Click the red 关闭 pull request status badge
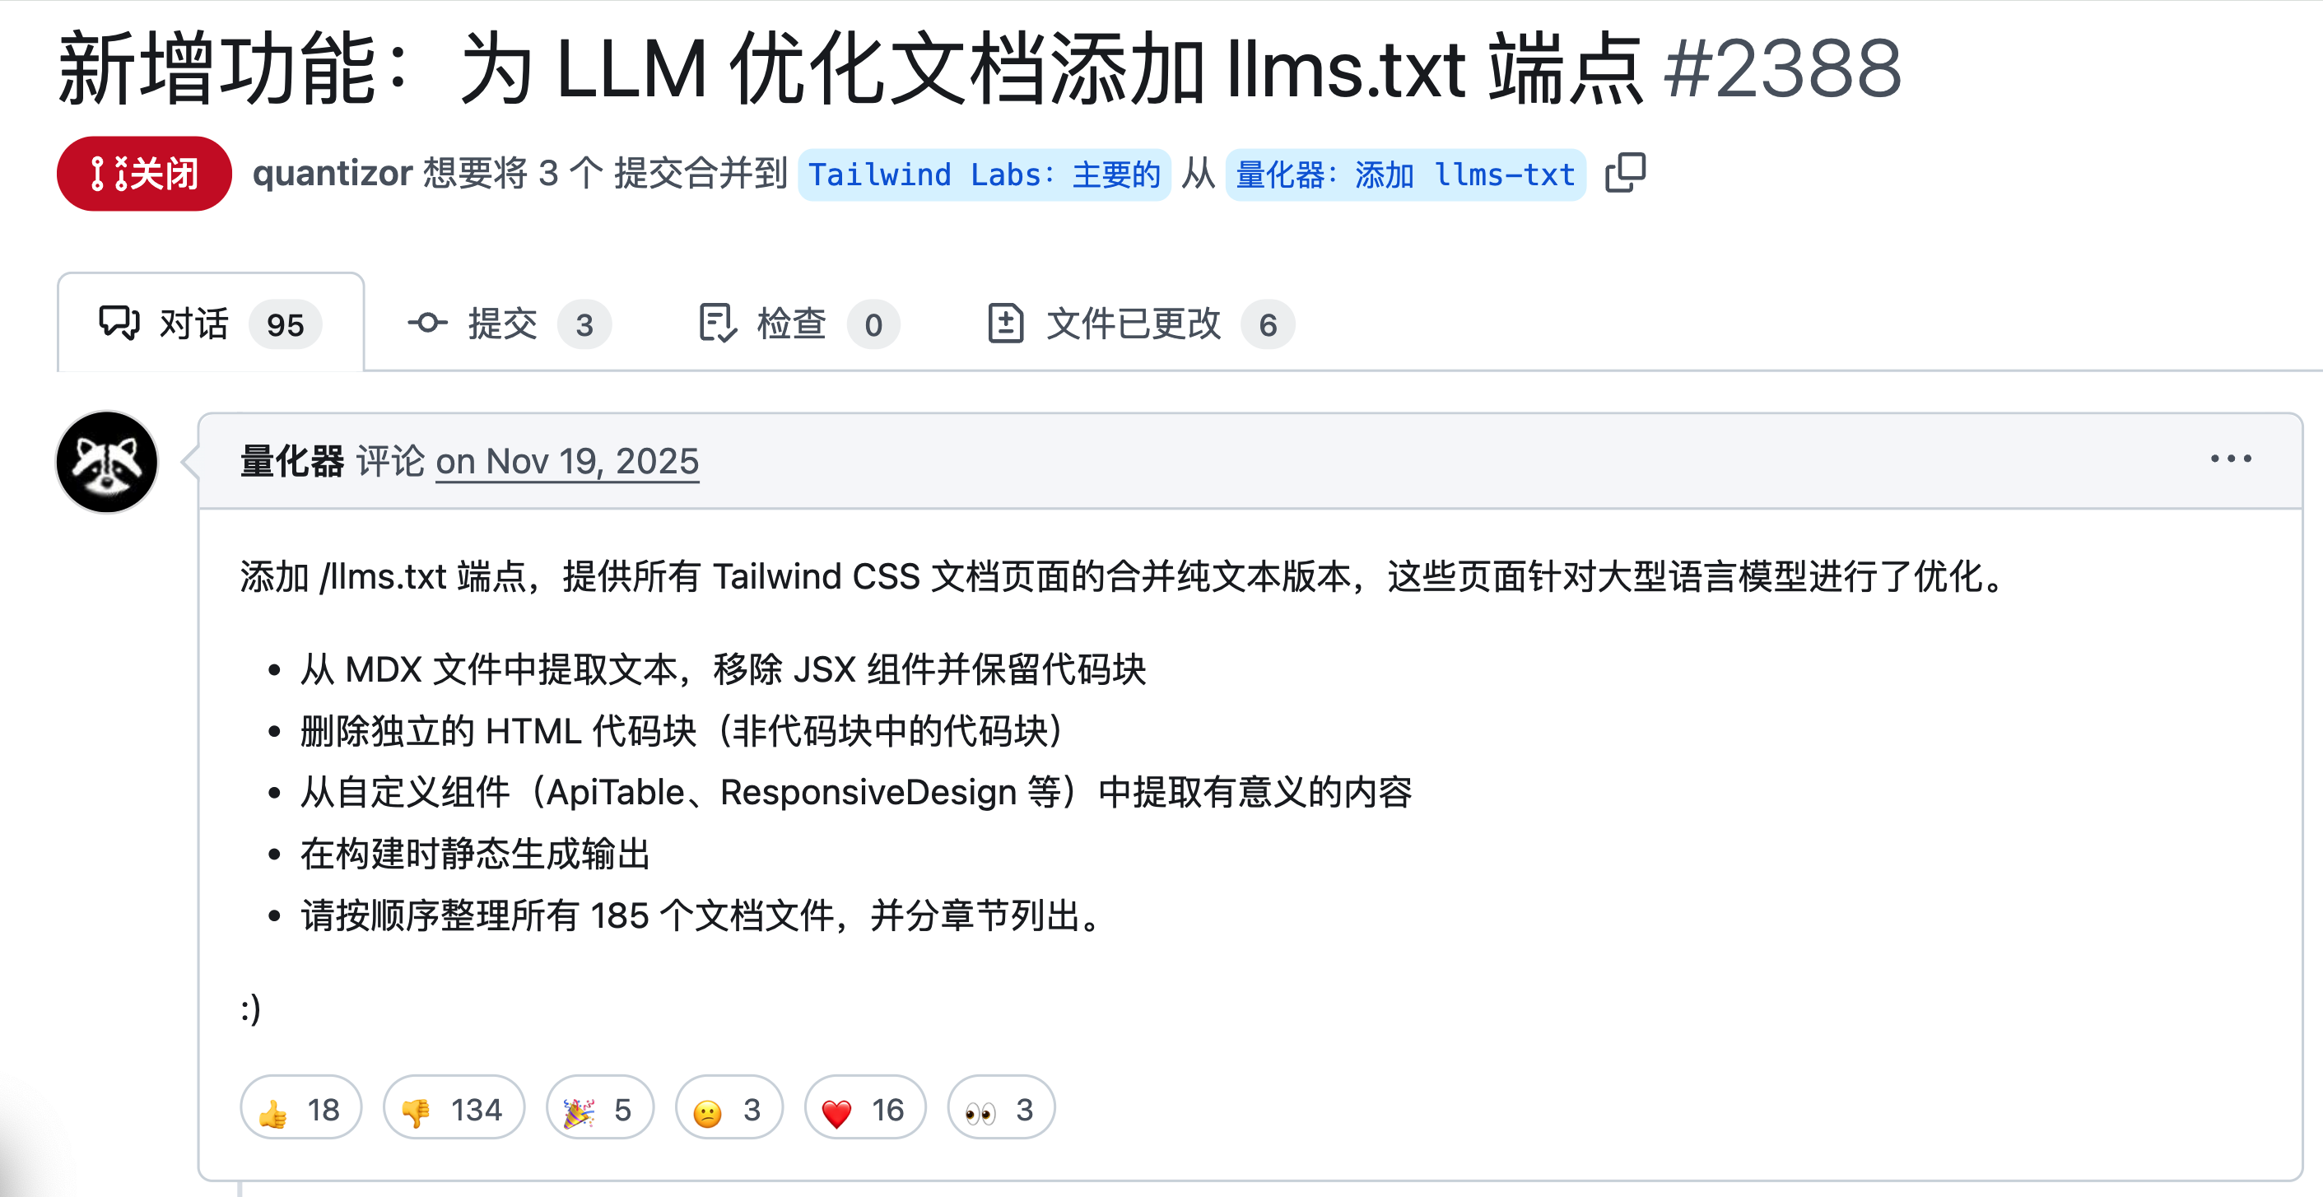The image size is (2323, 1197). pos(144,173)
